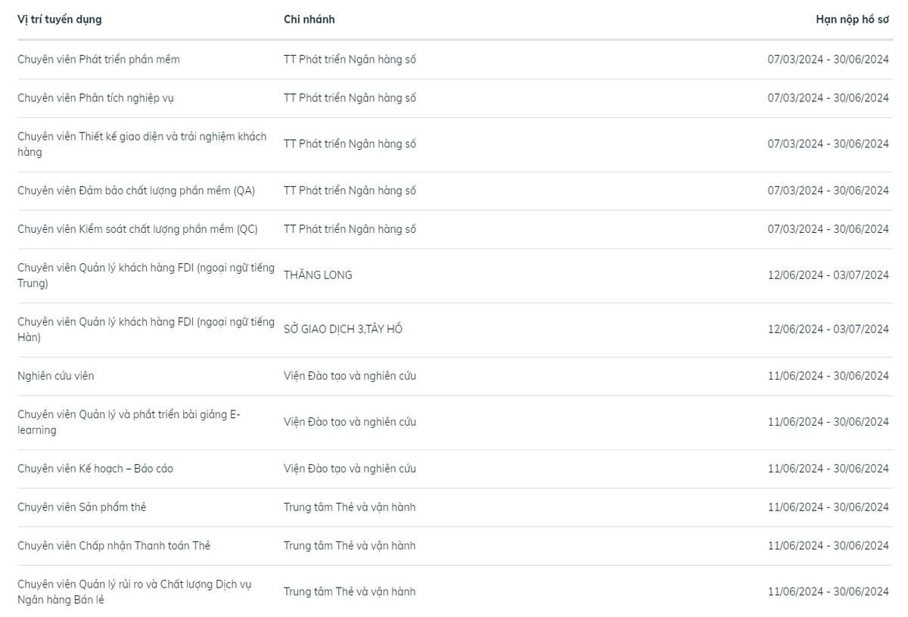908x617 pixels.
Task: Click Viện Đào tạo branch for Nghiên cứu viên
Action: [x=350, y=376]
